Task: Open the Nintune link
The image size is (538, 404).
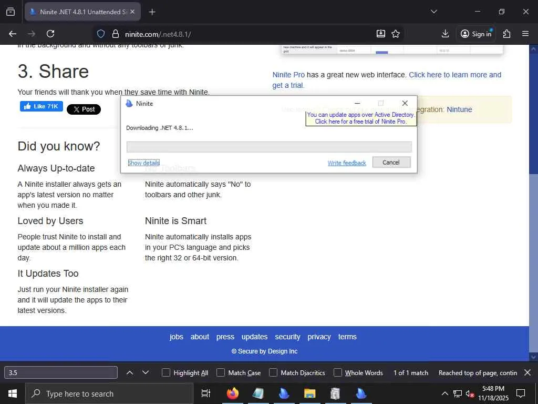Action: (x=459, y=109)
